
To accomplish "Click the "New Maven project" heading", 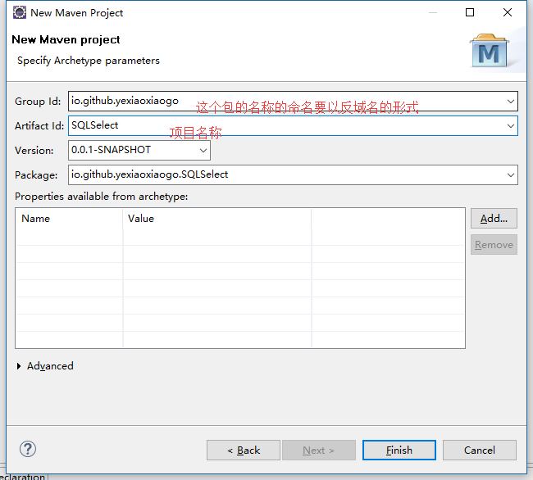I will coord(66,39).
